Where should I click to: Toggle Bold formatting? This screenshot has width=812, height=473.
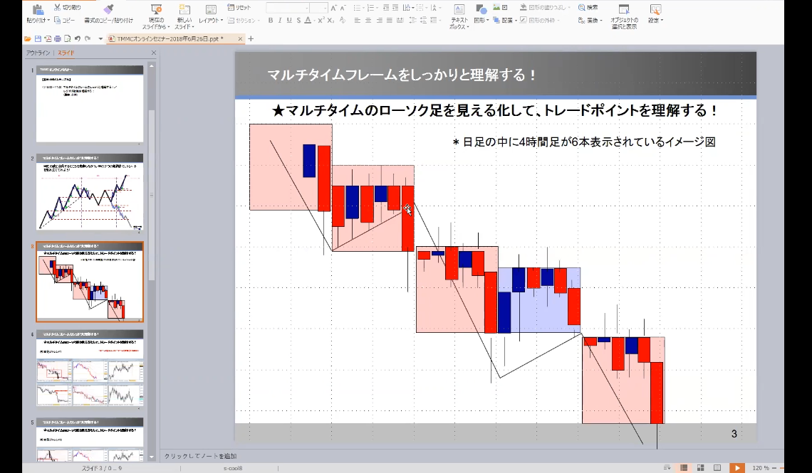click(270, 21)
